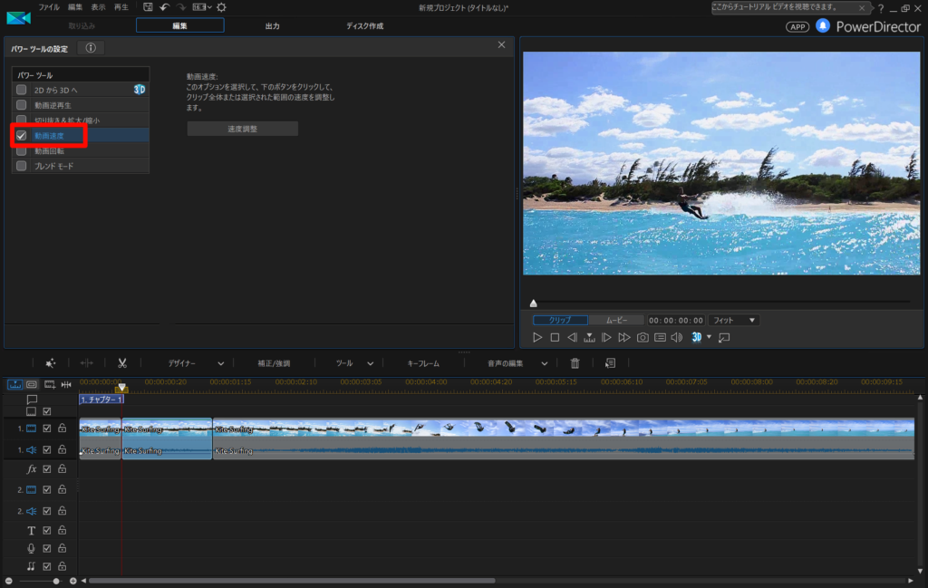Viewport: 928px width, 588px height.
Task: Open the フィット zoom dropdown
Action: (734, 321)
